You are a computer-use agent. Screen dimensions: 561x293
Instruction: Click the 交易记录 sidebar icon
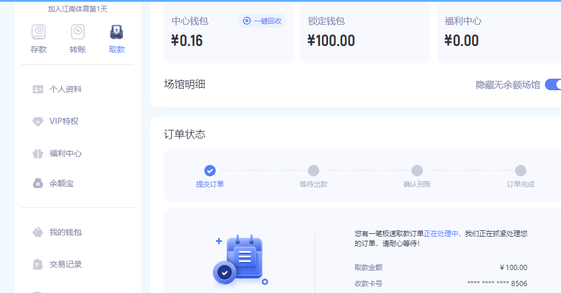[38, 264]
